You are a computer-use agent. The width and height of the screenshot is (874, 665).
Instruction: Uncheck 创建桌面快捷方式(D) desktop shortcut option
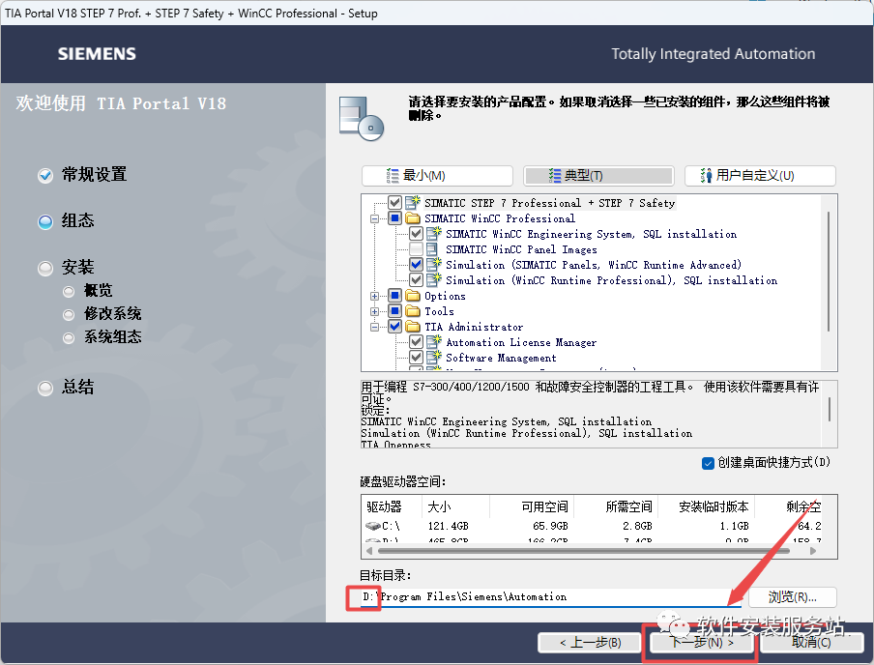[708, 463]
